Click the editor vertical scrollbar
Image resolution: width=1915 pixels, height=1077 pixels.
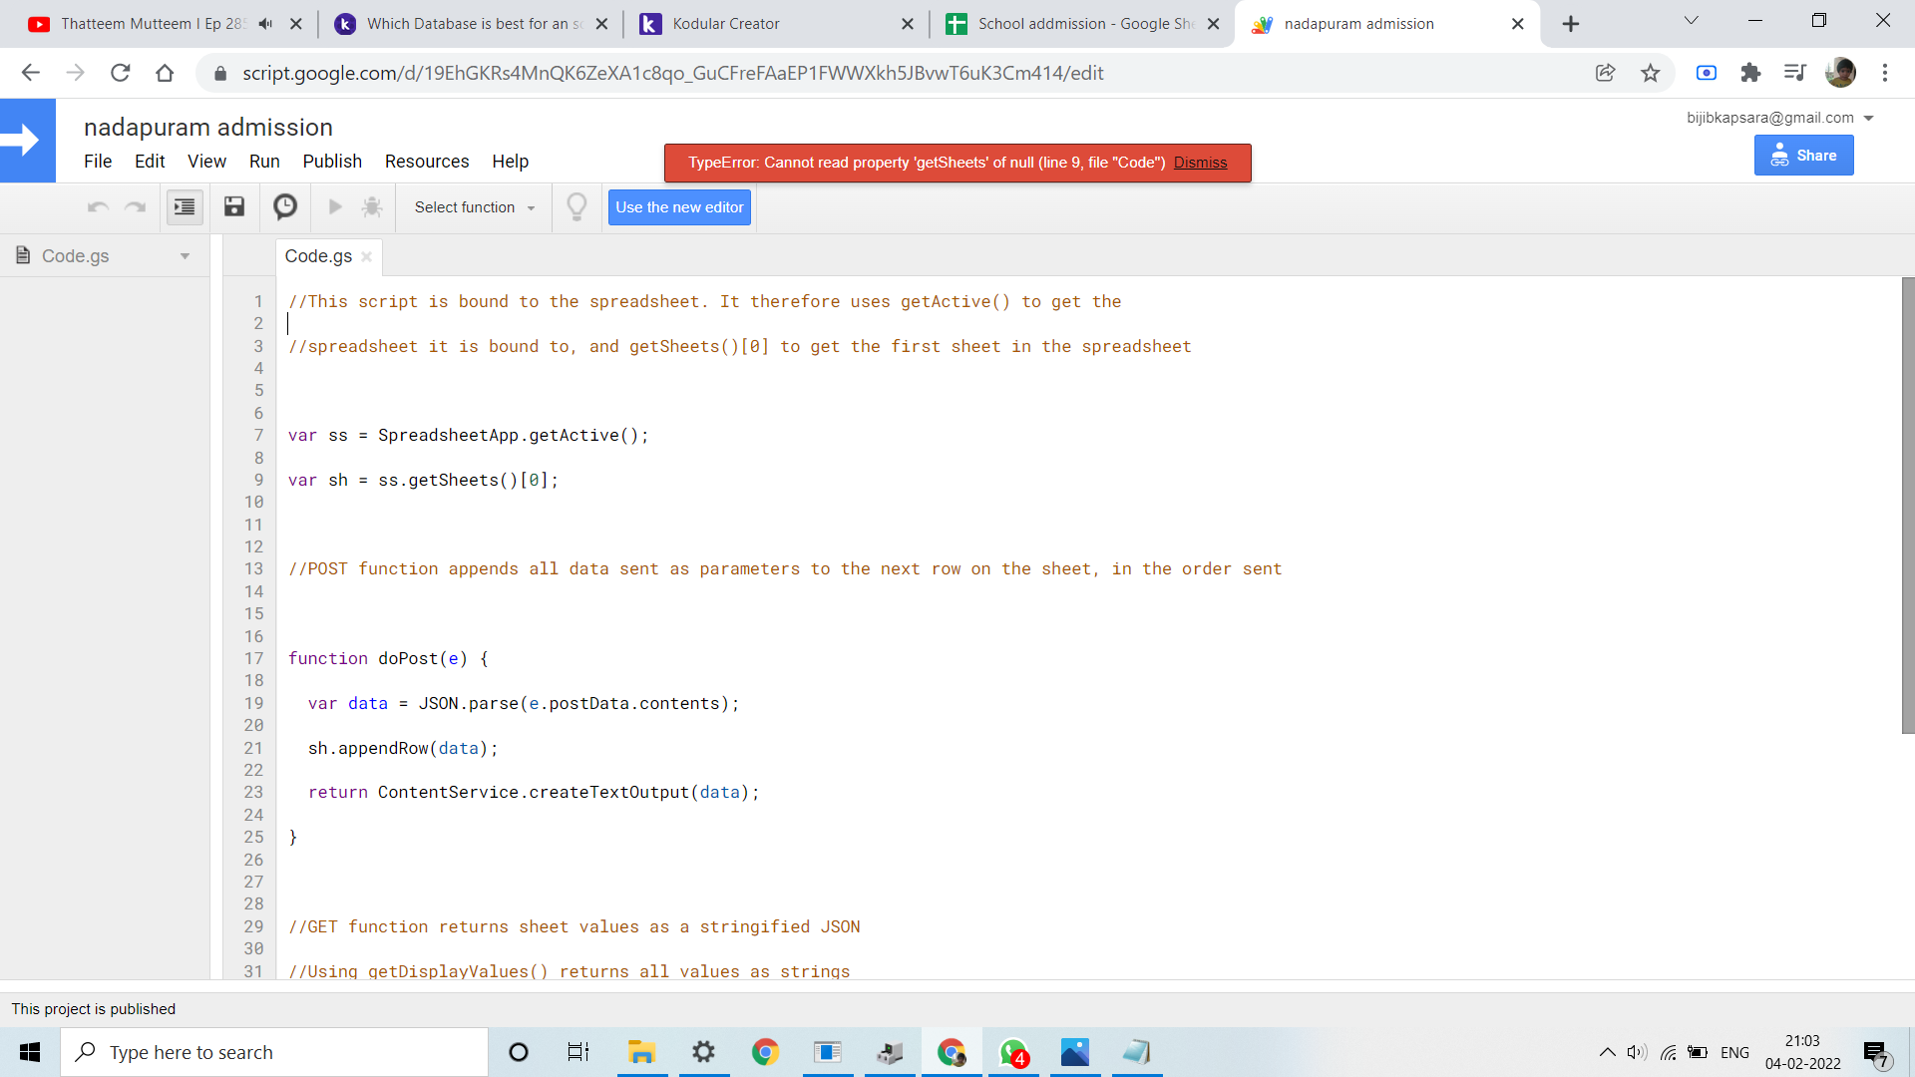click(x=1907, y=505)
